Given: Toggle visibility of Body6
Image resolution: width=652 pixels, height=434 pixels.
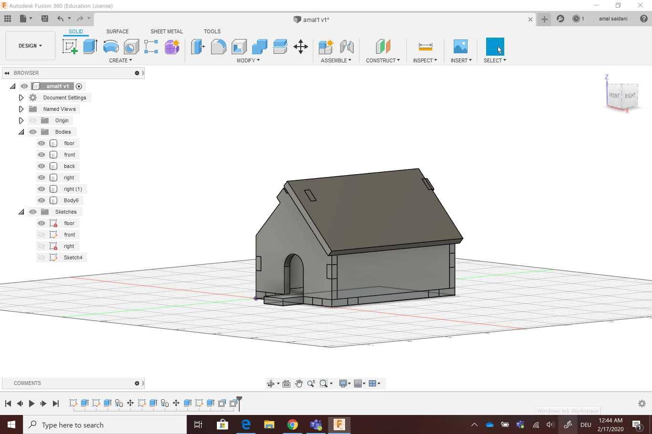Looking at the screenshot, I should [x=41, y=200].
